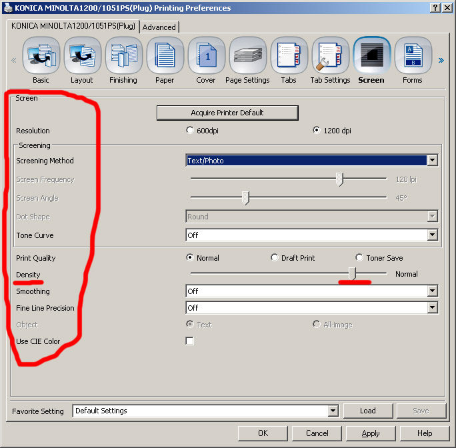Open the Finishing settings icon
Screen dimensions: 456x448
(x=123, y=55)
